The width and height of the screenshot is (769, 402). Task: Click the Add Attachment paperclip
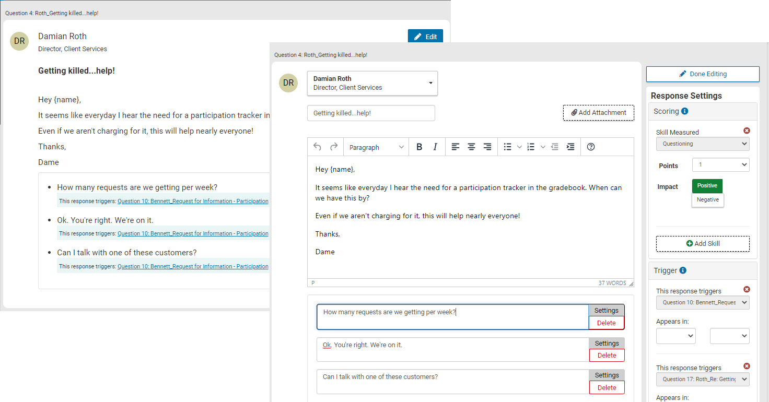[x=575, y=112]
